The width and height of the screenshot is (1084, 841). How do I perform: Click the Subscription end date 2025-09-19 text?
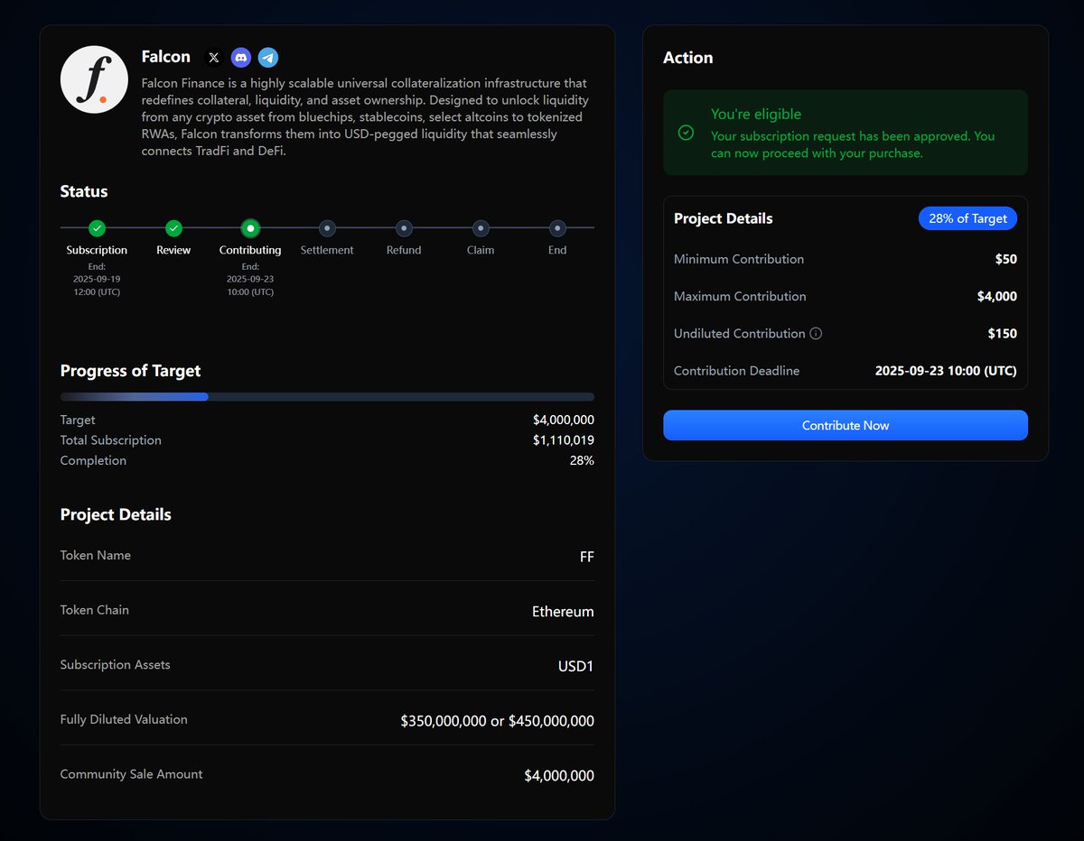coord(97,280)
